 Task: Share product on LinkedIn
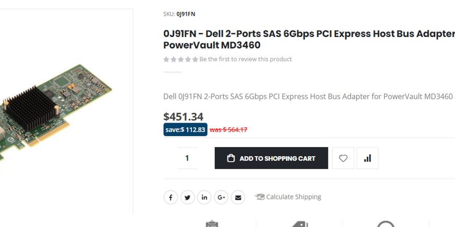tap(204, 197)
